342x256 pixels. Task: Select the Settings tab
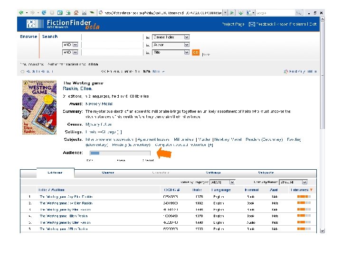coord(213,173)
